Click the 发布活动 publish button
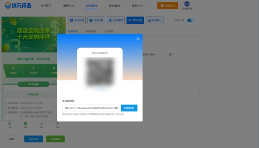Viewport: 259px width, 148px height. click(33, 139)
